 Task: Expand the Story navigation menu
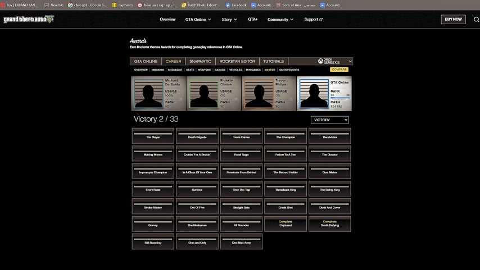click(x=229, y=19)
